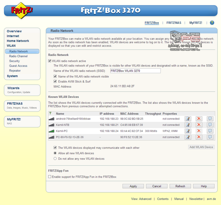
Task: Click signal strength icon for Kamil-PC
Action: 51,131
